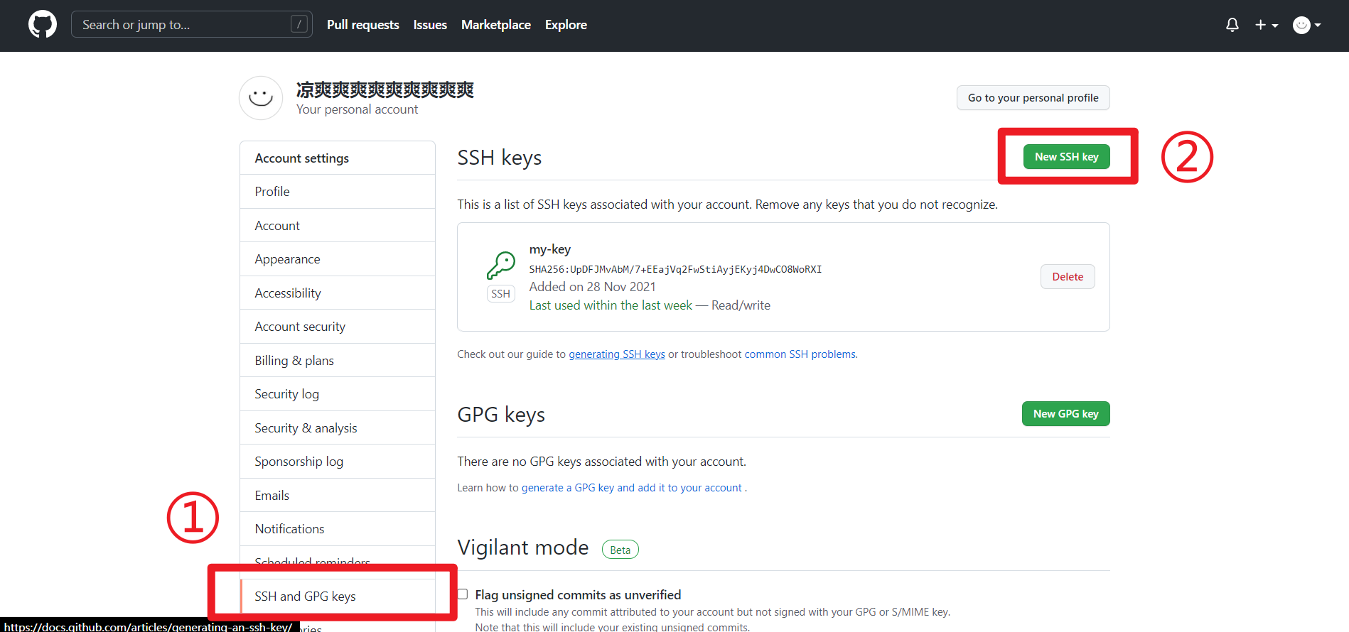
Task: Open Marketplace in the top navigation
Action: (496, 25)
